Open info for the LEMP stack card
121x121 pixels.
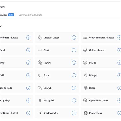tap(28, 75)
